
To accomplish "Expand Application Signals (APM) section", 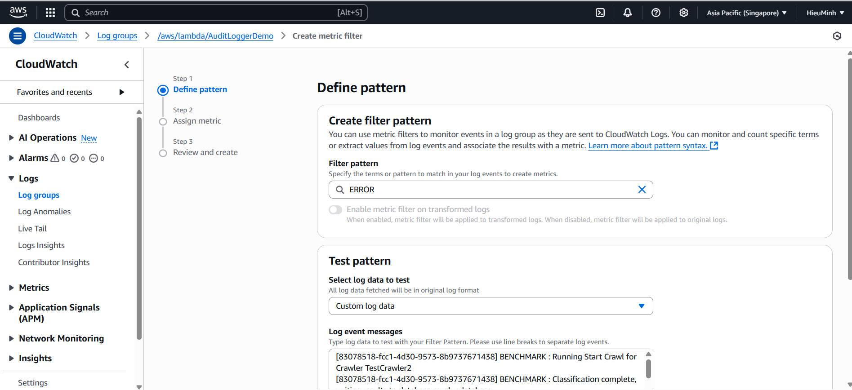I will pos(11,307).
